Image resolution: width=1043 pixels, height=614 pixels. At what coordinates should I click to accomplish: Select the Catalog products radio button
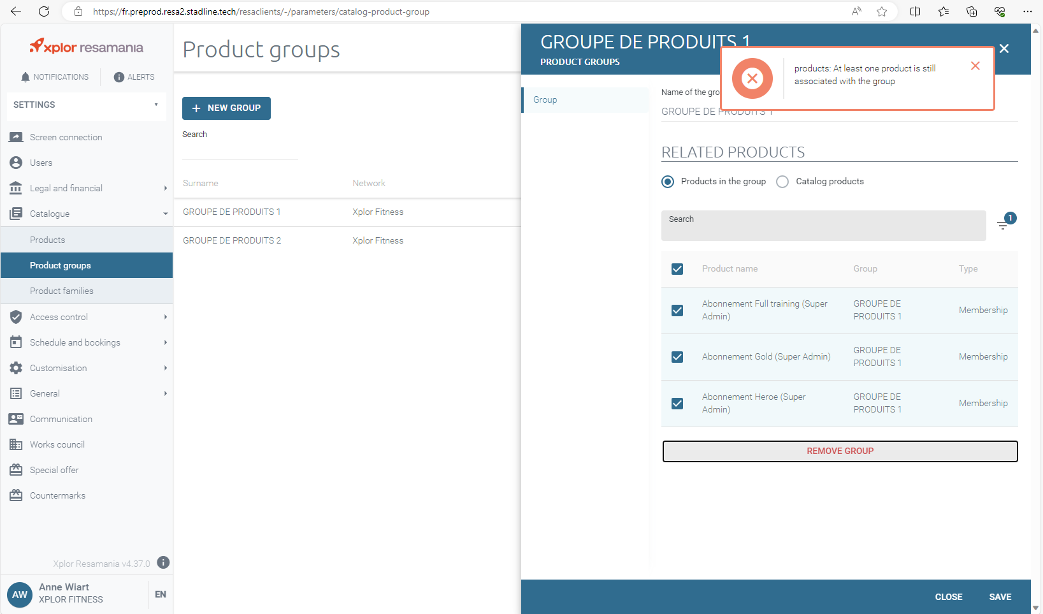782,182
